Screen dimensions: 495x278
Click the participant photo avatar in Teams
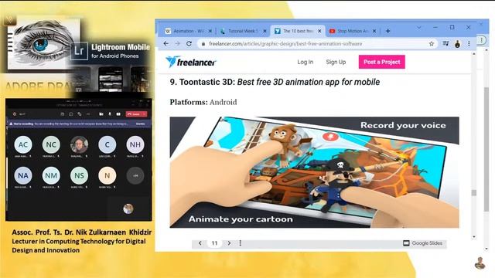click(x=79, y=144)
